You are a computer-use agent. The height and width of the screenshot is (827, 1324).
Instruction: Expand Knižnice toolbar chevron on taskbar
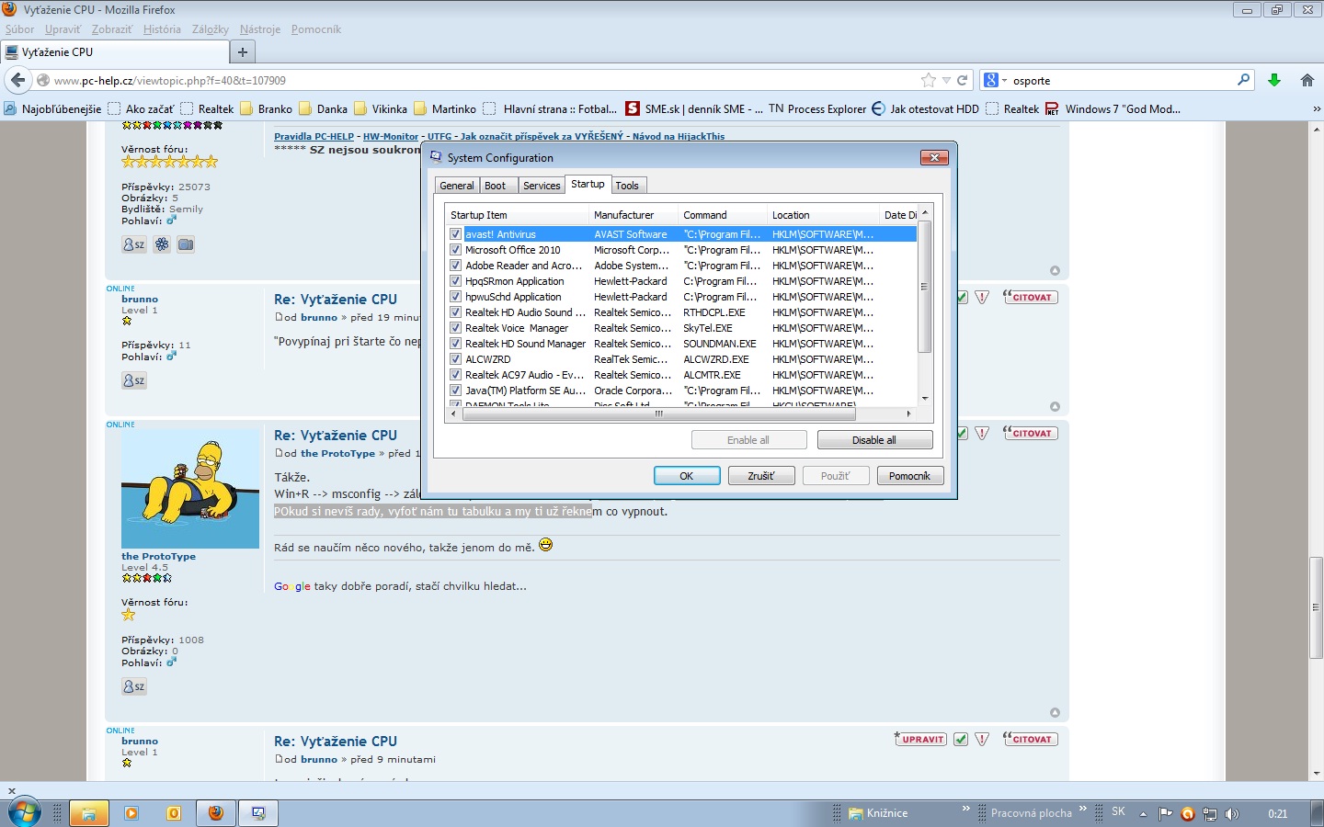tap(965, 809)
